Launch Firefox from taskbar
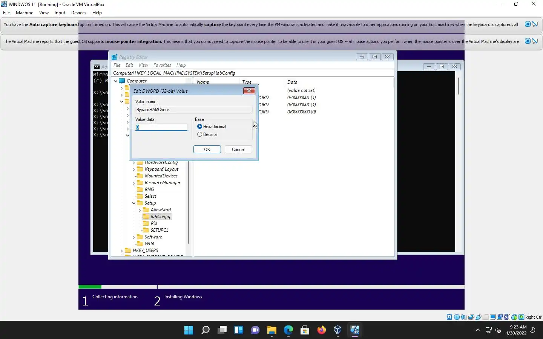543x339 pixels. pyautogui.click(x=321, y=330)
